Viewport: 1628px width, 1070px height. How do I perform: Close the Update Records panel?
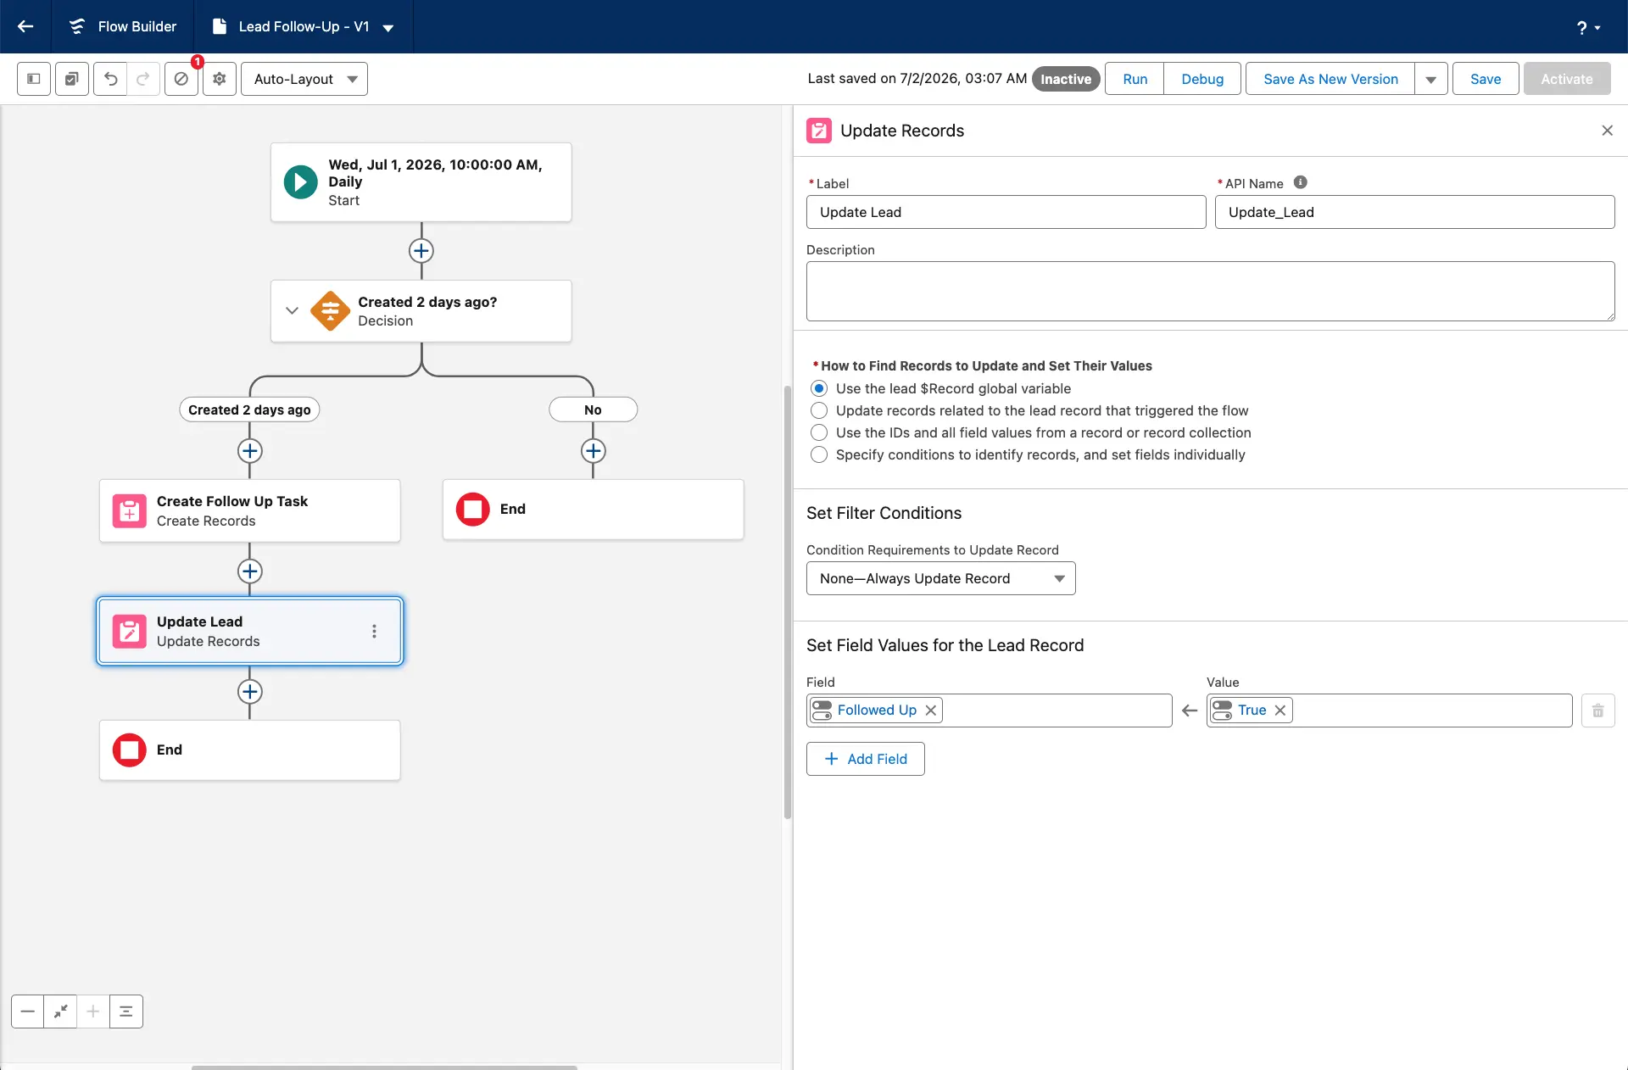pyautogui.click(x=1607, y=131)
